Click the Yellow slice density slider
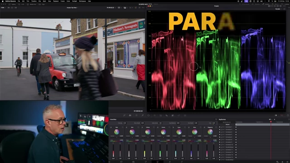 (x=145, y=151)
